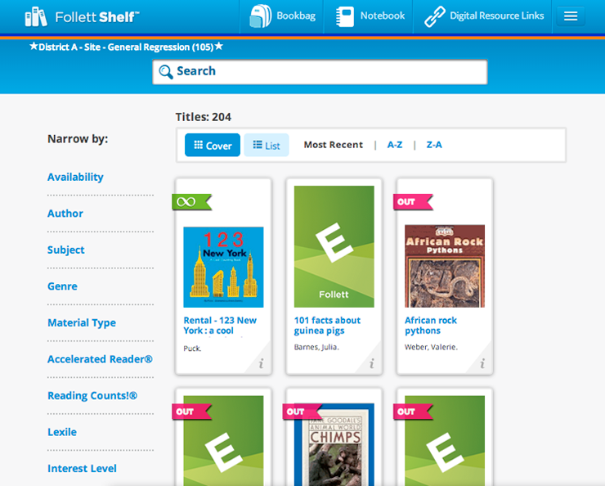Screen dimensions: 605x486
Task: Click author name Puck.
Action: pyautogui.click(x=192, y=349)
